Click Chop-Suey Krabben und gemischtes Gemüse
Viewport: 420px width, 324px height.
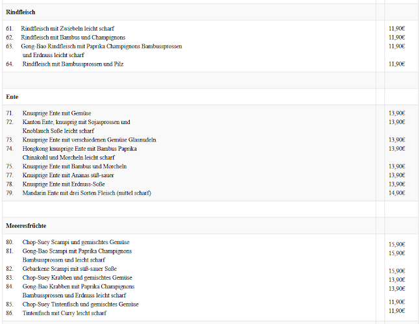(77, 278)
